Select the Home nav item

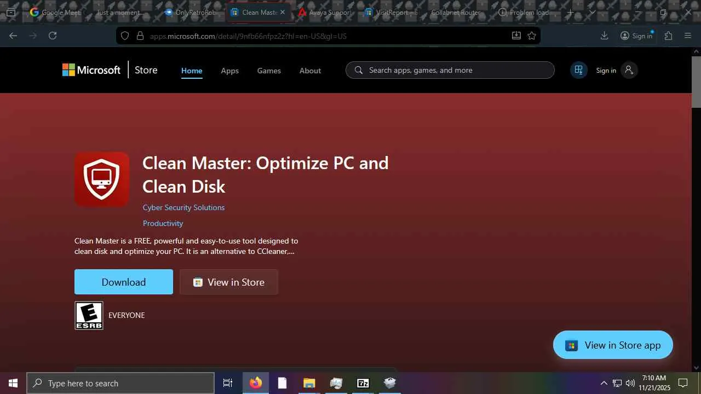[192, 71]
